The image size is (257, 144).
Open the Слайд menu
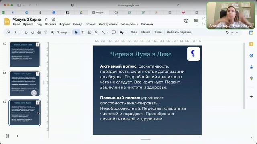pos(78,24)
